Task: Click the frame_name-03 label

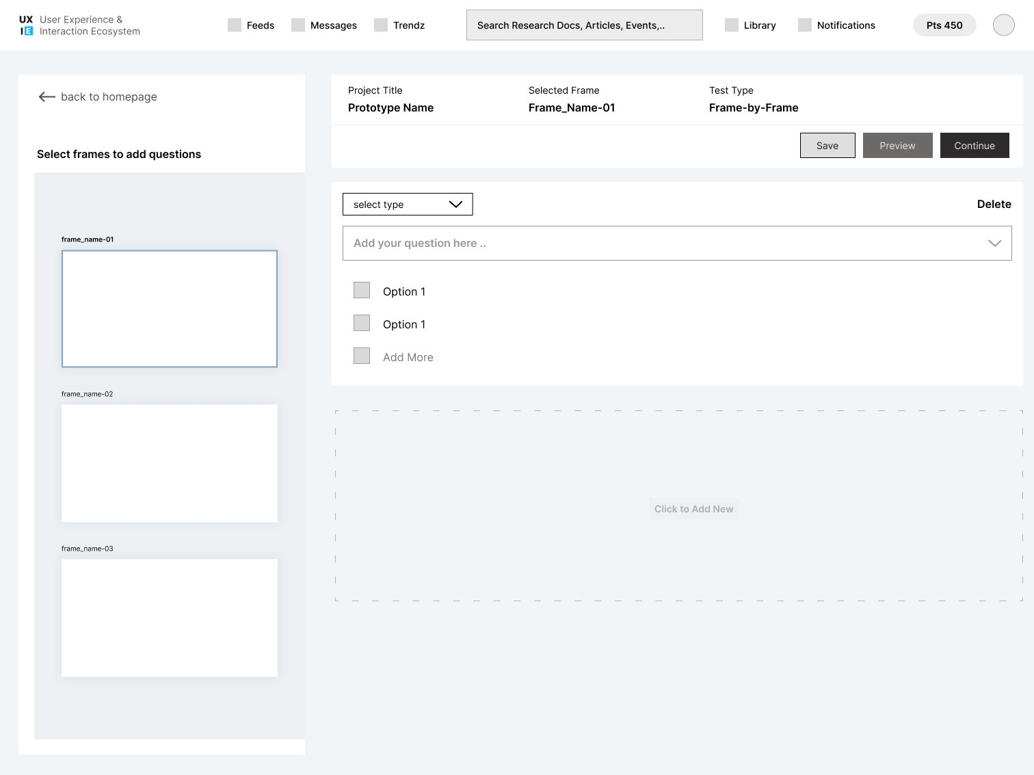Action: point(88,549)
